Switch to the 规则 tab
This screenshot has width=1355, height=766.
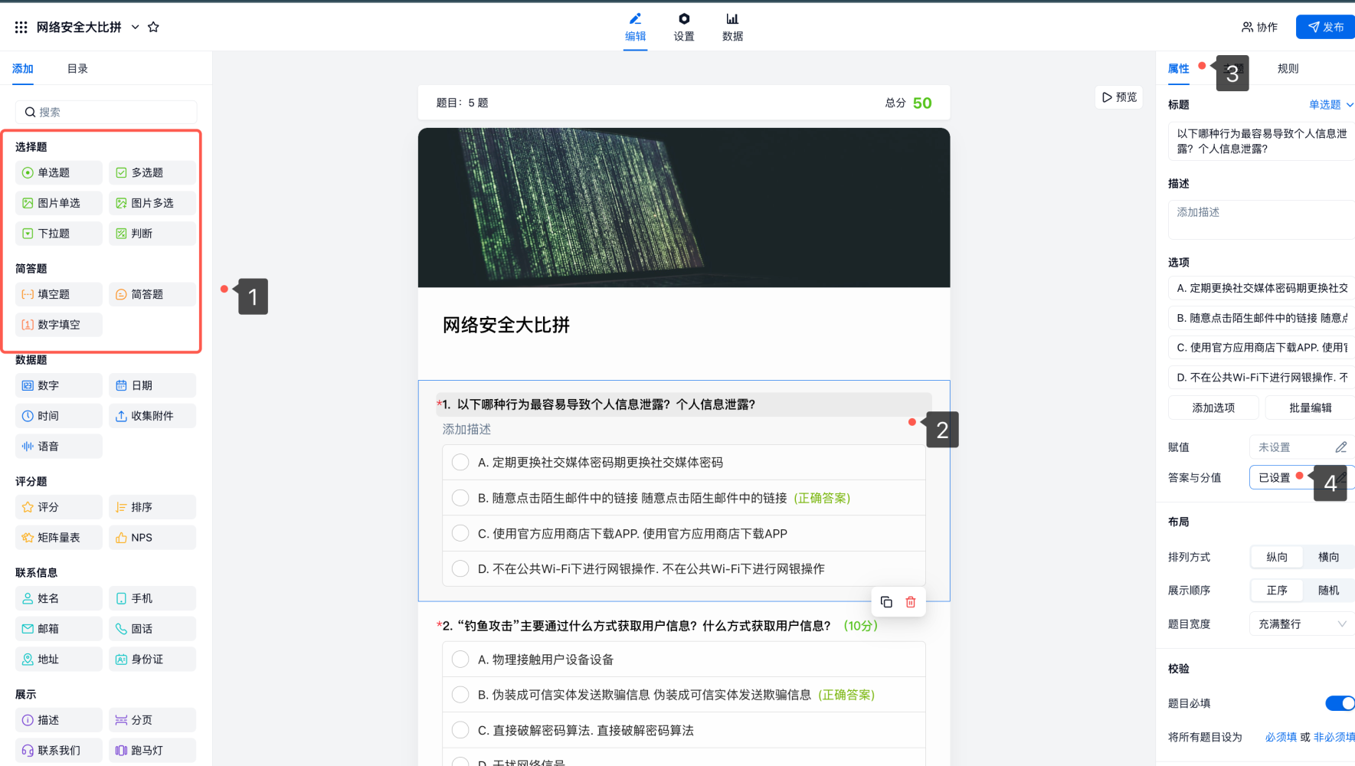click(1288, 69)
